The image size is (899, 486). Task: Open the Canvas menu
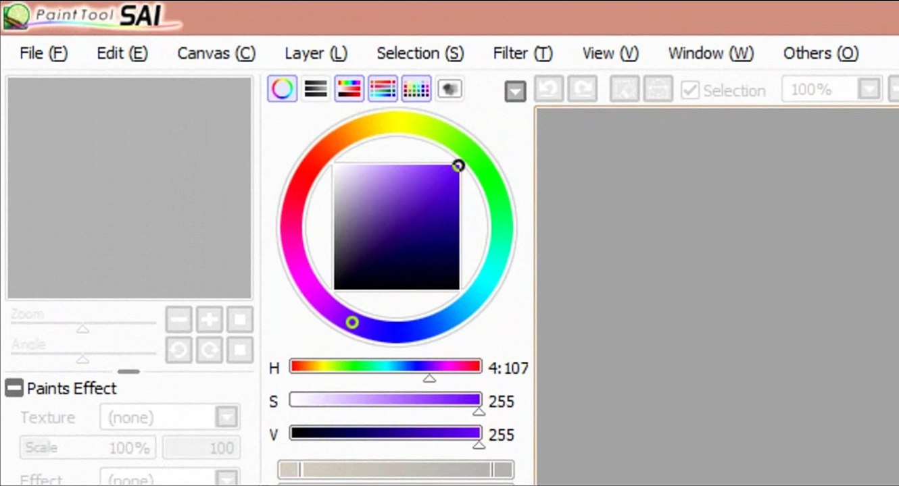point(216,53)
